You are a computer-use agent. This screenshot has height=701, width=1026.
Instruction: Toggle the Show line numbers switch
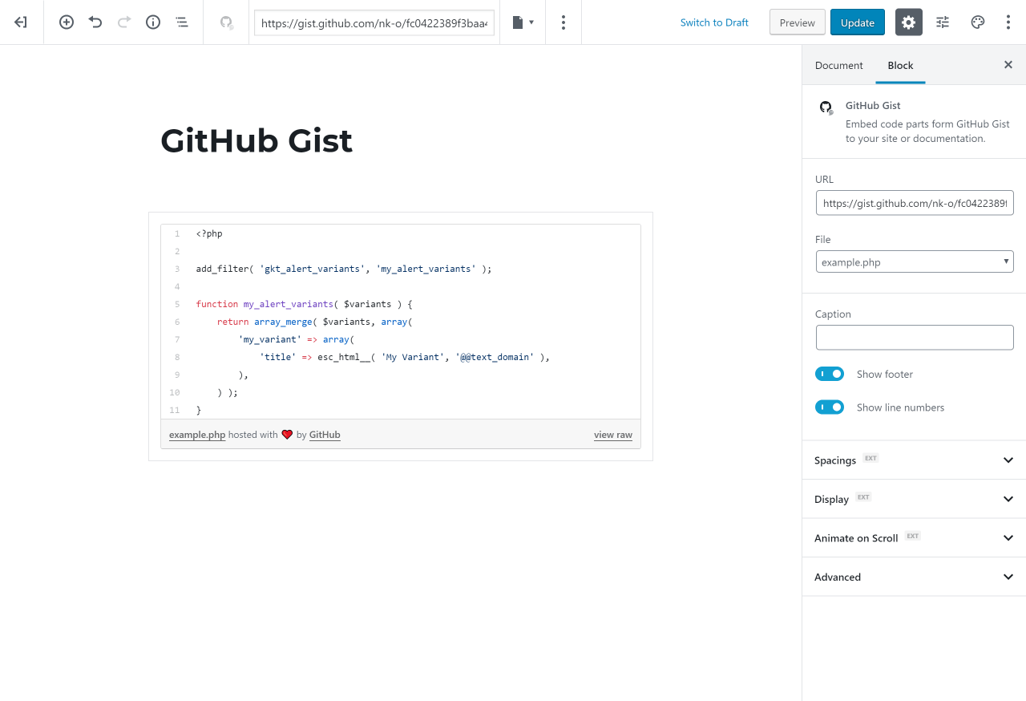coord(830,407)
